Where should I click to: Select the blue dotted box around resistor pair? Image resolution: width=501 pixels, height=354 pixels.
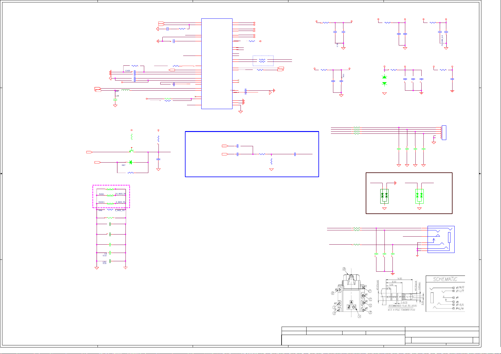tap(263, 61)
